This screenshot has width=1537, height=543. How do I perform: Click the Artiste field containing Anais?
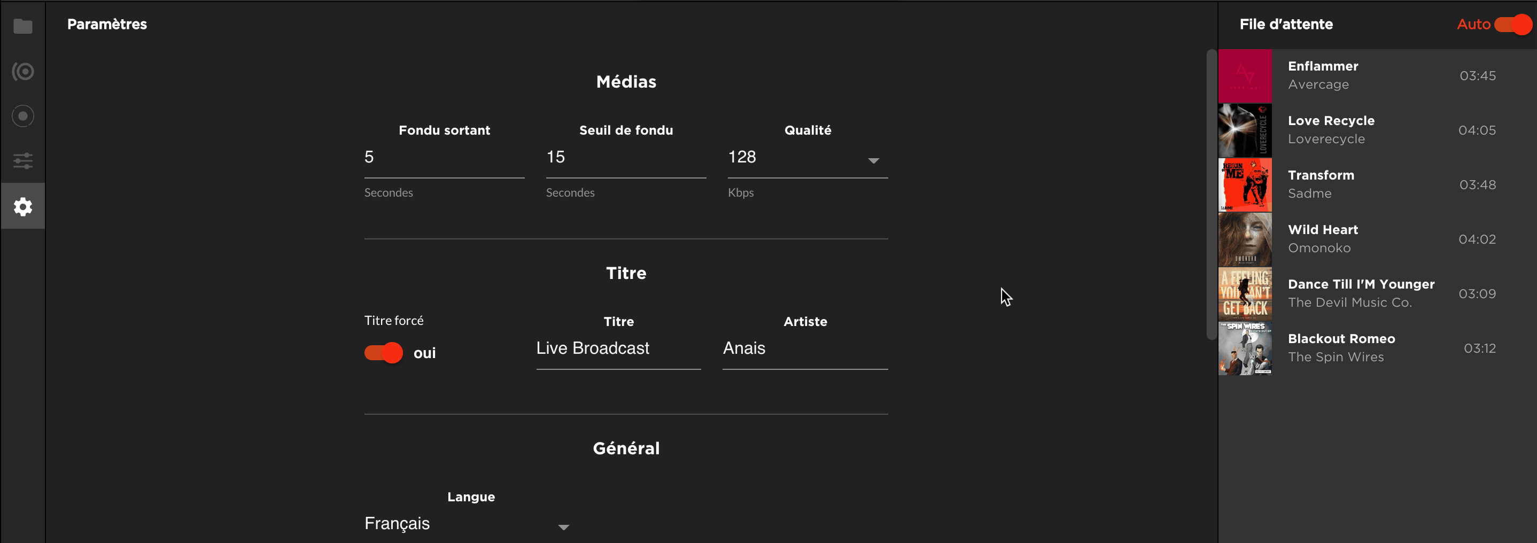coord(804,348)
